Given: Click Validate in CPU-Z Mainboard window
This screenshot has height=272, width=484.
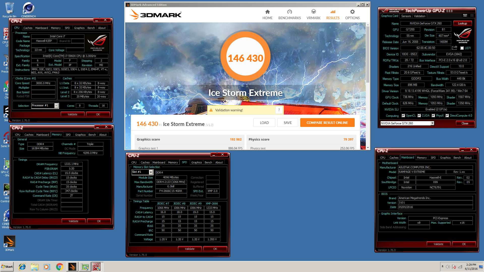Looking at the screenshot, I should 438,244.
